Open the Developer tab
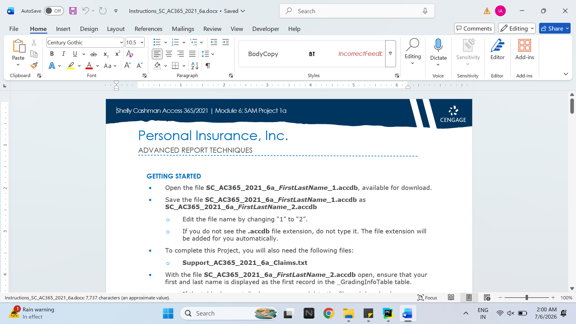 [x=265, y=29]
